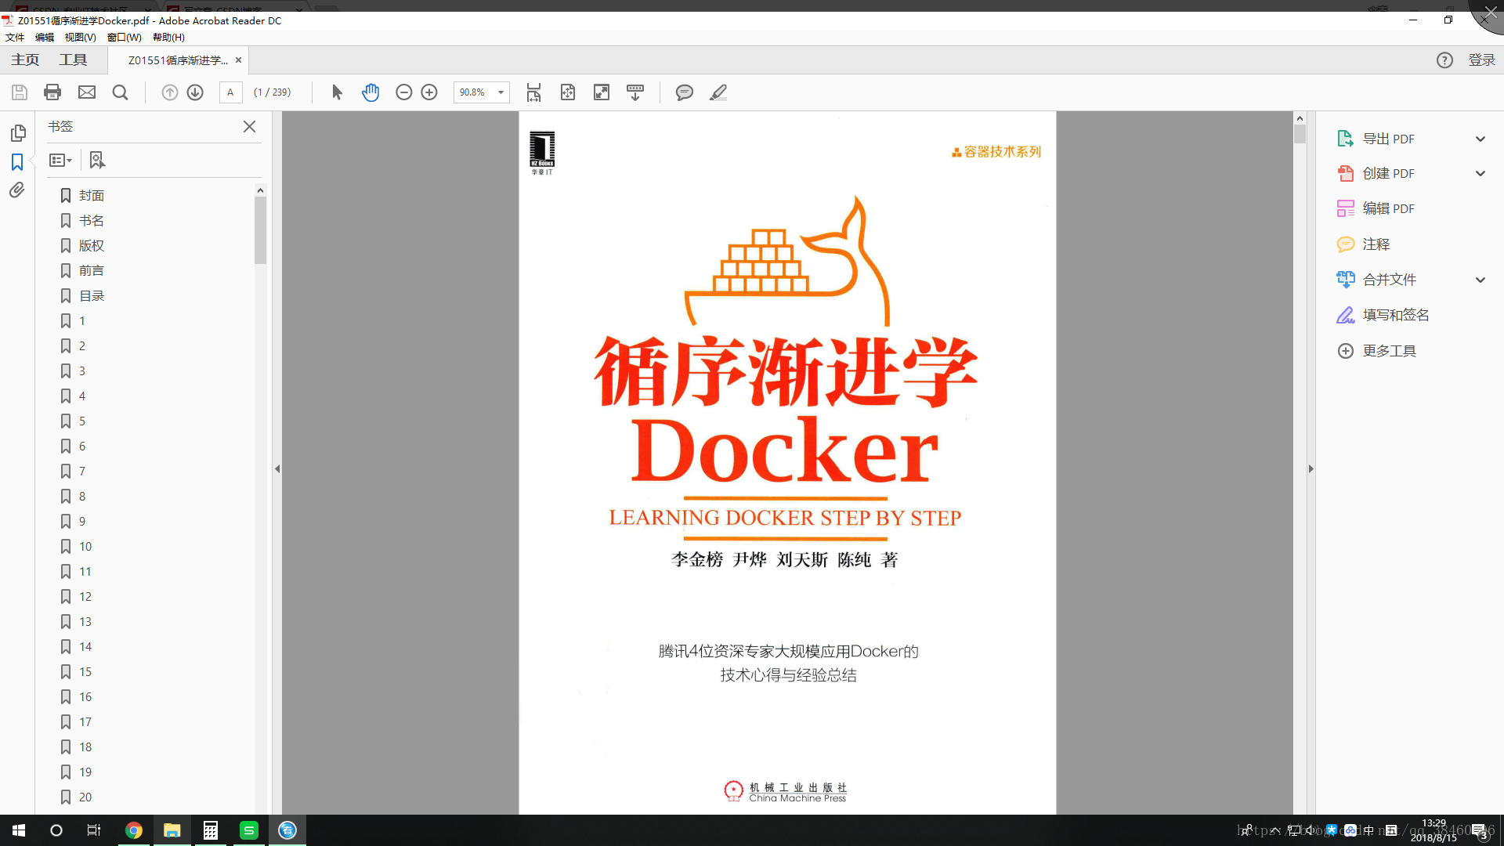Jump to chapter 20 bookmark

point(85,797)
